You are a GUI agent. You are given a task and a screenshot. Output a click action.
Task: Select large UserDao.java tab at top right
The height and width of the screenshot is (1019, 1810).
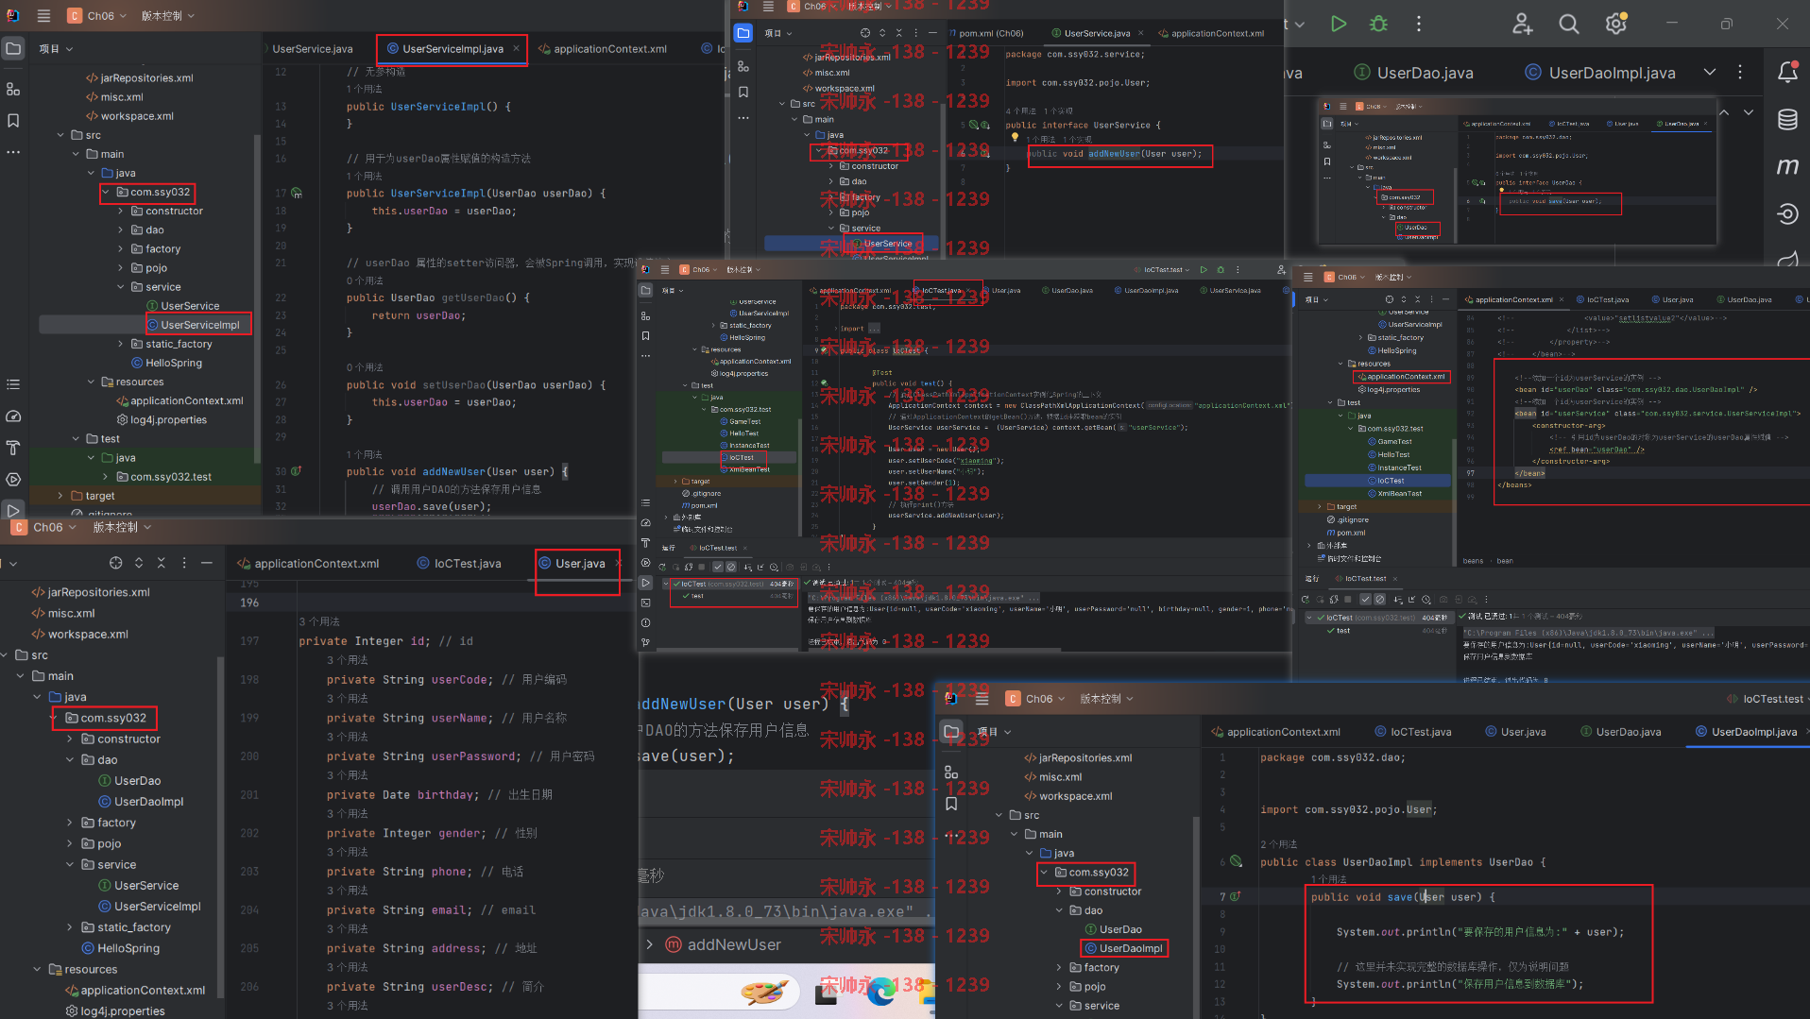point(1414,73)
